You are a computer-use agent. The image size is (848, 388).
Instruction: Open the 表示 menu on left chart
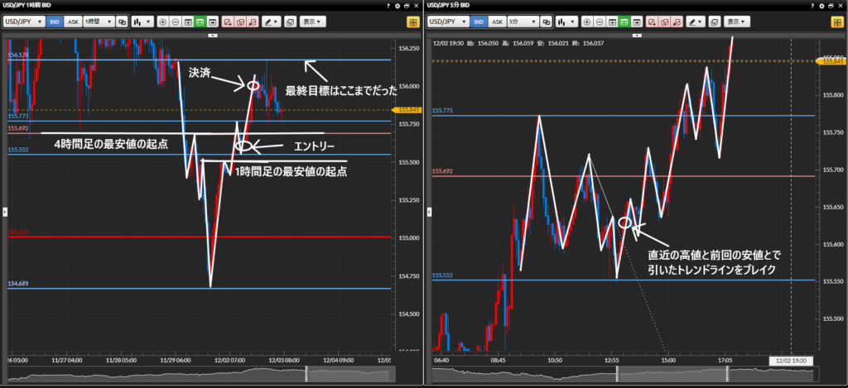(314, 22)
